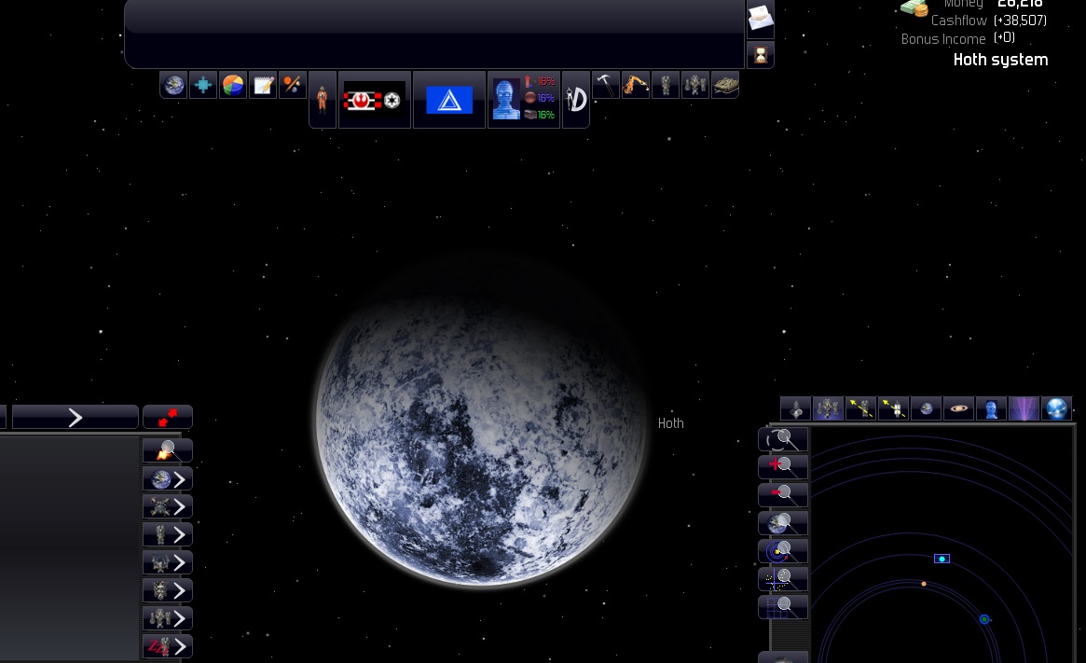Select the tank units icon

[x=725, y=85]
